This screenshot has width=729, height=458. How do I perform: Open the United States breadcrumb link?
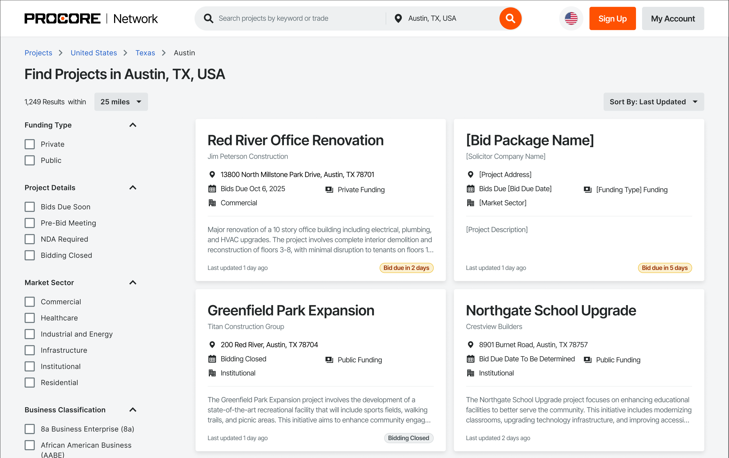tap(94, 53)
